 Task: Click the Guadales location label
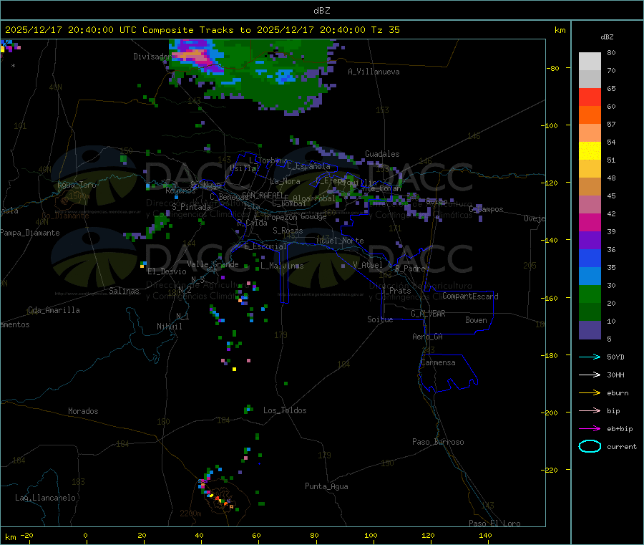click(x=382, y=154)
